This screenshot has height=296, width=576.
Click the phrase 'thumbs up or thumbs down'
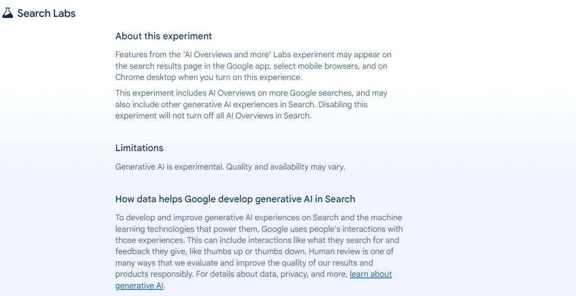pos(235,251)
